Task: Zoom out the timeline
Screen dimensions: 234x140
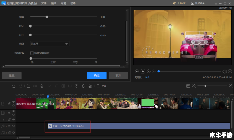Action: click(194, 86)
